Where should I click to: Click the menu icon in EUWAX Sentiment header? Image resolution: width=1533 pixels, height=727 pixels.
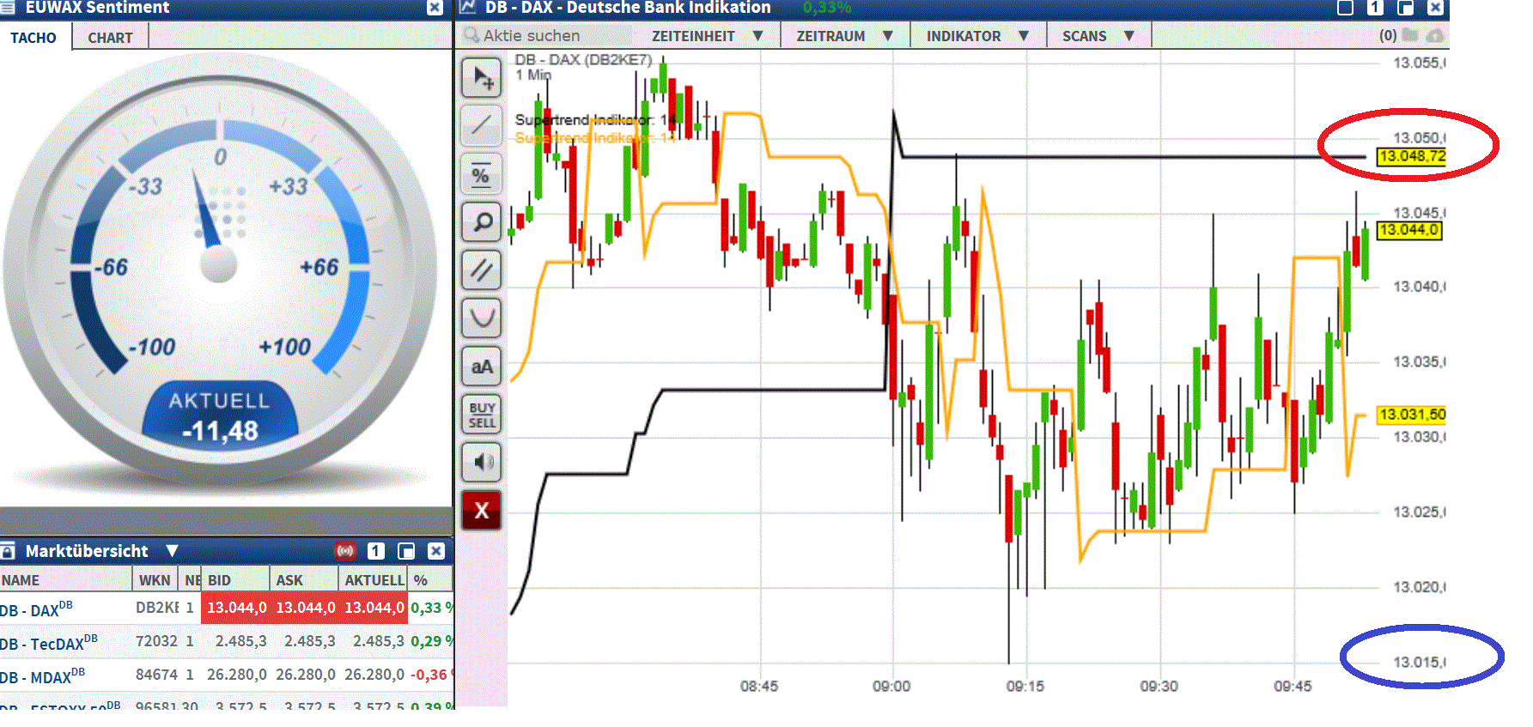pos(7,8)
